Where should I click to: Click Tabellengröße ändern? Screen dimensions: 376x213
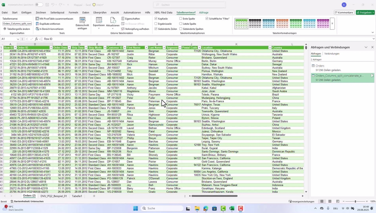coord(17,29)
